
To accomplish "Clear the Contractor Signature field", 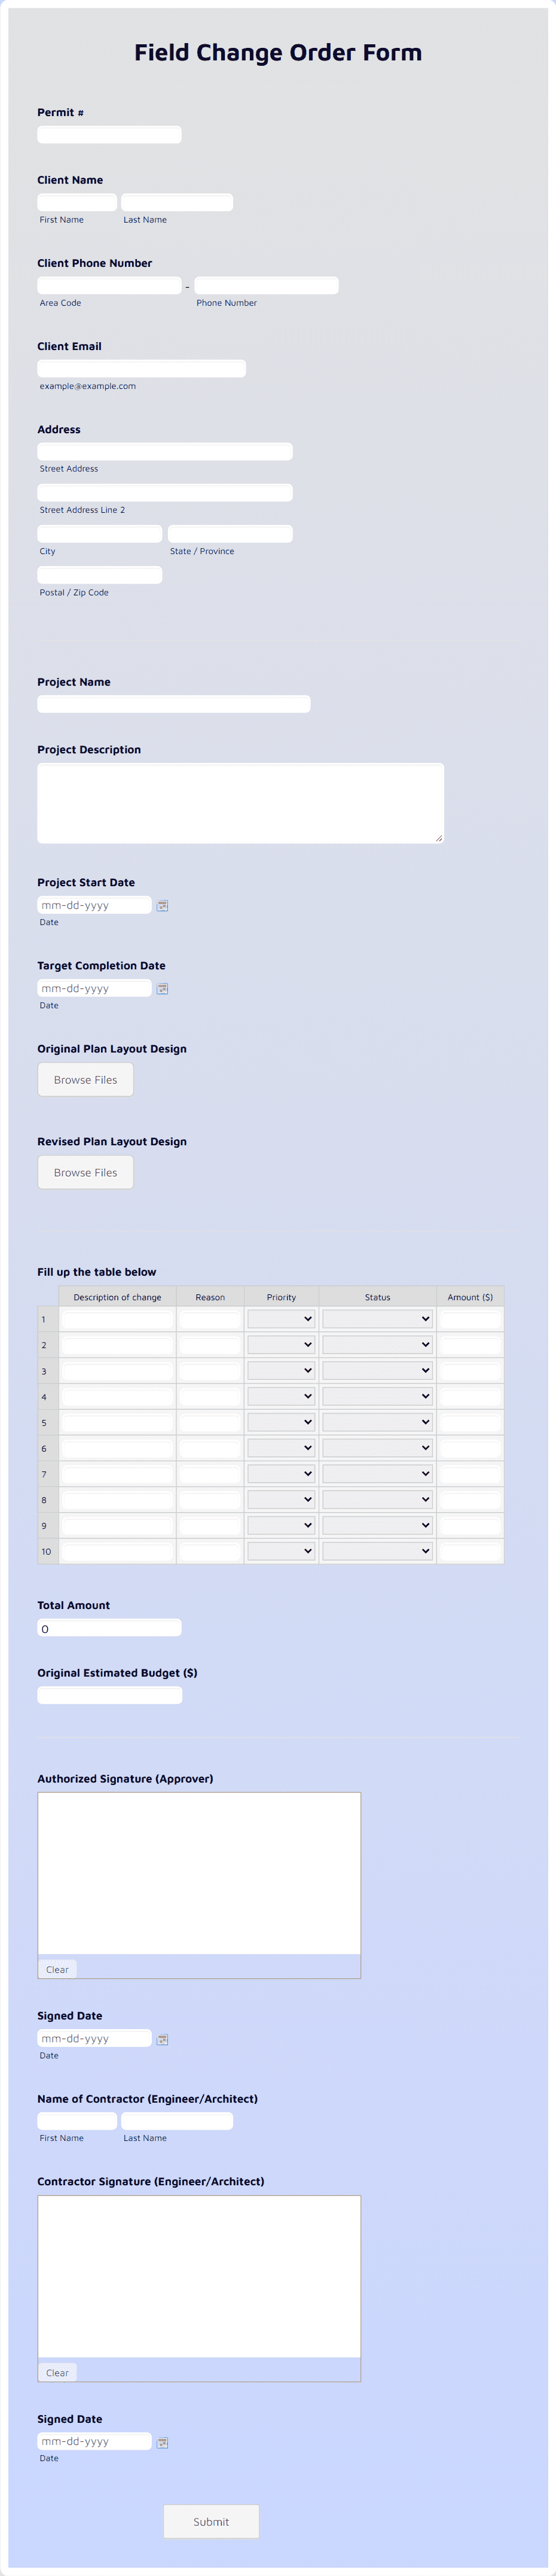I will click(x=57, y=2372).
